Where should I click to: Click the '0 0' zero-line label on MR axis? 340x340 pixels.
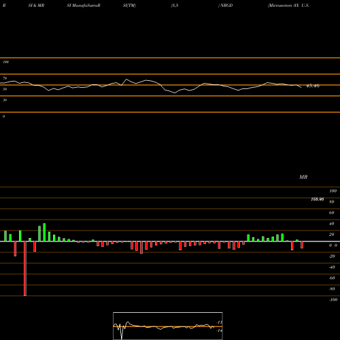tap(333, 245)
